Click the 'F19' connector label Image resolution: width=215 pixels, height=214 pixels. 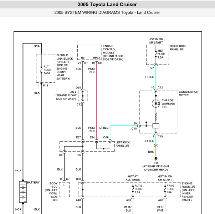pos(46,86)
